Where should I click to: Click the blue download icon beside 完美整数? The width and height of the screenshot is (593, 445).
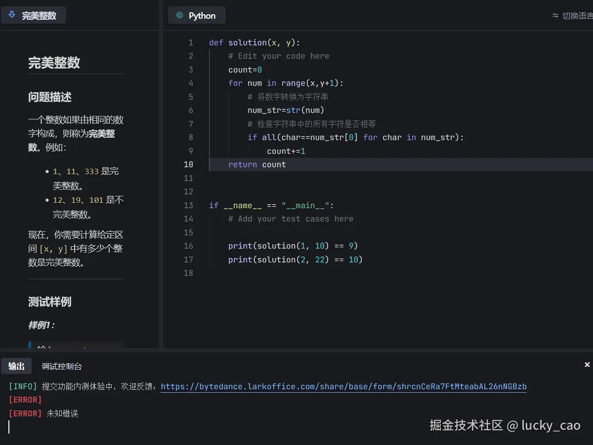pos(12,15)
